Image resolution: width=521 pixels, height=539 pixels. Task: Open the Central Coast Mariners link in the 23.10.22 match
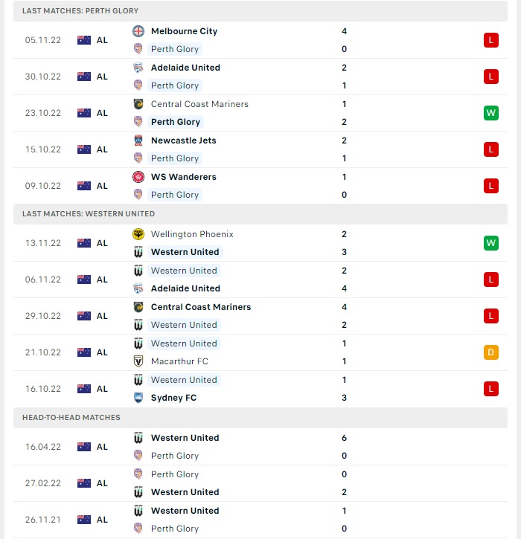pos(199,104)
